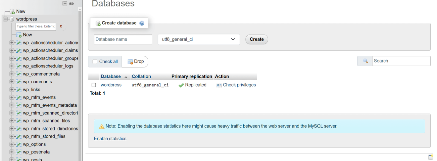Click the table icon beside wp_mfm_stored_files
Screen dimensions: 437x161
pyautogui.click(x=19, y=136)
